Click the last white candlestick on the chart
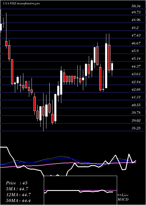The image size is (146, 205). (x=112, y=67)
